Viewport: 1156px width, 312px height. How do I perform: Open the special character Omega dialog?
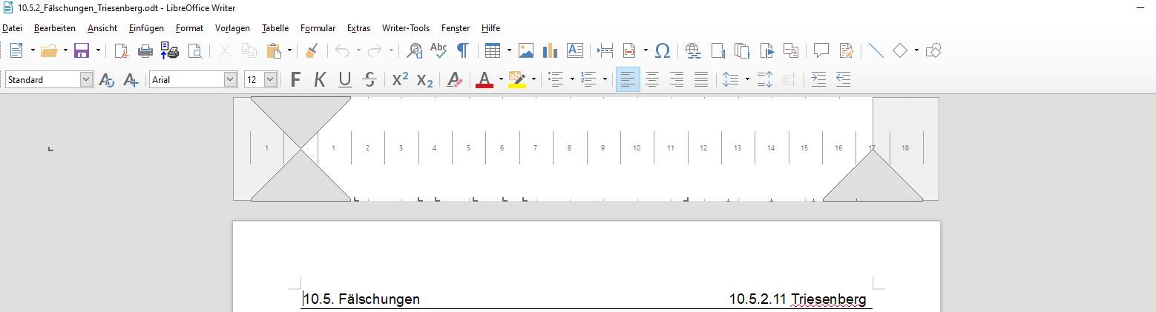point(663,50)
